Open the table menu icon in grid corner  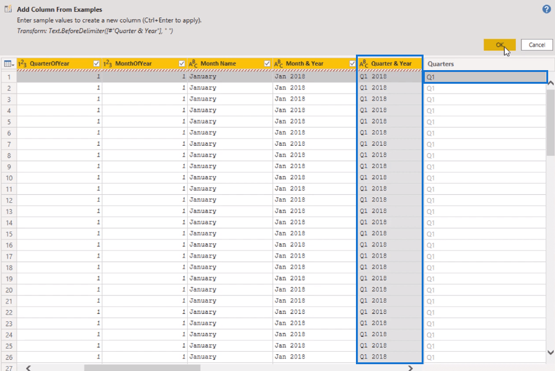9,64
